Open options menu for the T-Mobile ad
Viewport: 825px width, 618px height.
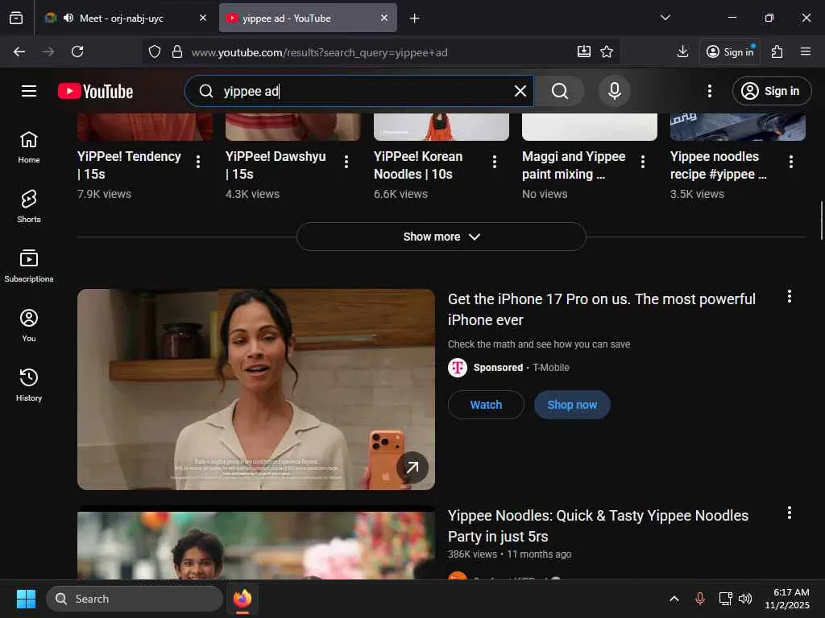point(790,296)
